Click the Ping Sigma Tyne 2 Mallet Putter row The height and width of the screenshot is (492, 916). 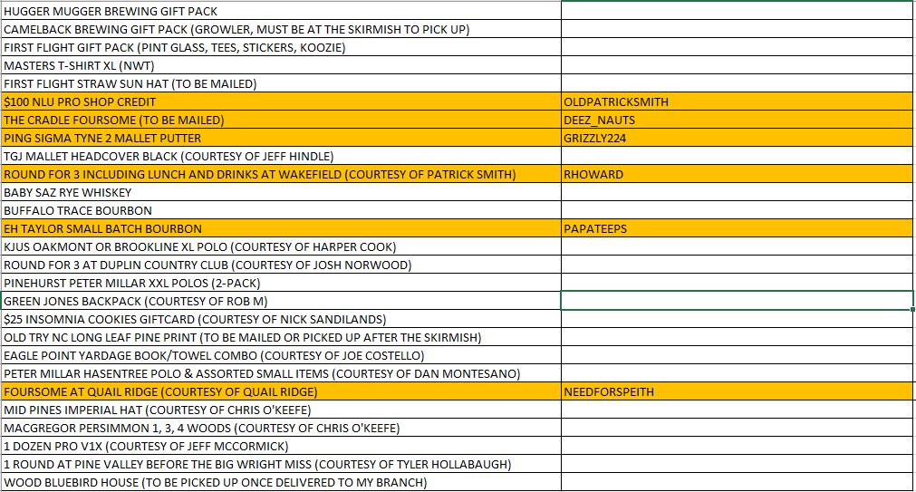click(281, 139)
